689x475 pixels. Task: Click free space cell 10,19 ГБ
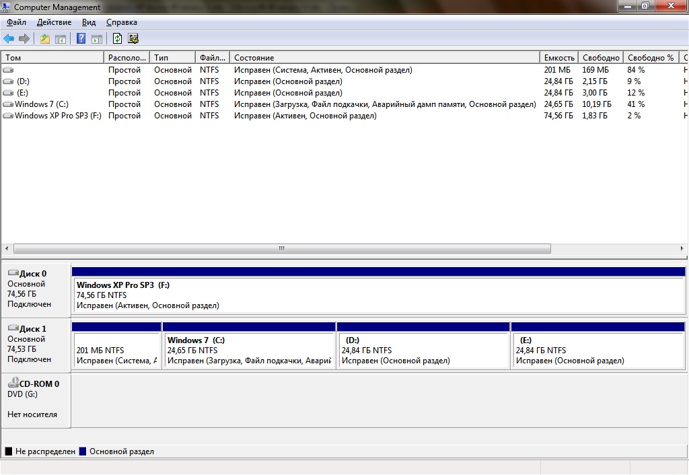597,104
